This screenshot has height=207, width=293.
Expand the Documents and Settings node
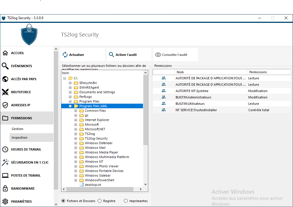coord(70,92)
